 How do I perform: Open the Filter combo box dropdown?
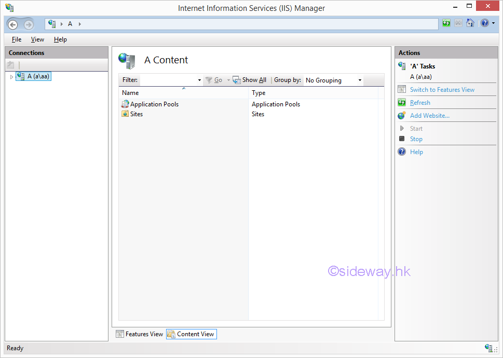199,80
